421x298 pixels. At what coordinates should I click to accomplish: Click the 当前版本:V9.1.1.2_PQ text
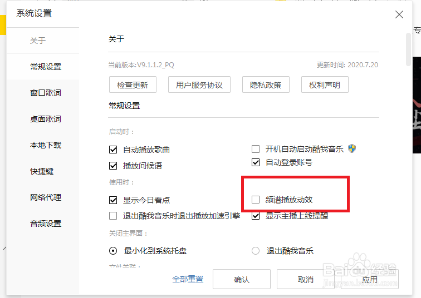pos(141,65)
